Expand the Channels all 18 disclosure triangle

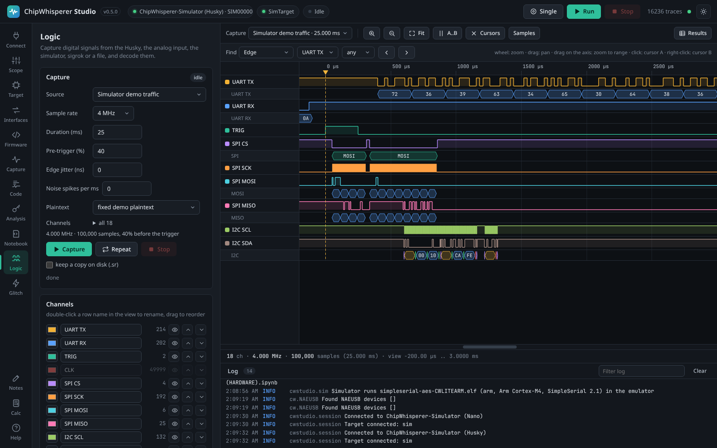(94, 223)
